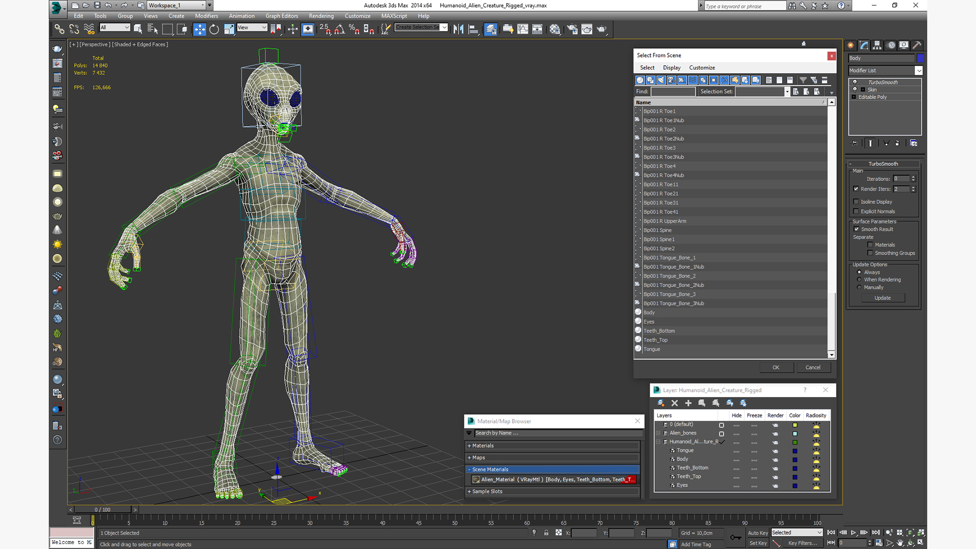Screen dimensions: 976x549
Task: Click the Play Animation button
Action: (853, 533)
